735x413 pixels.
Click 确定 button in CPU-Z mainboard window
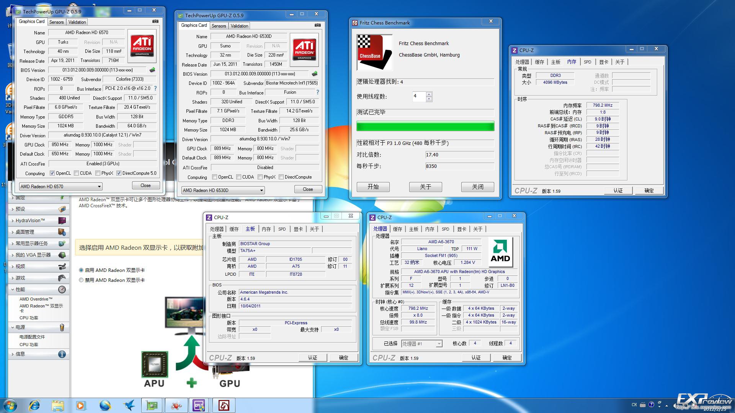[344, 358]
